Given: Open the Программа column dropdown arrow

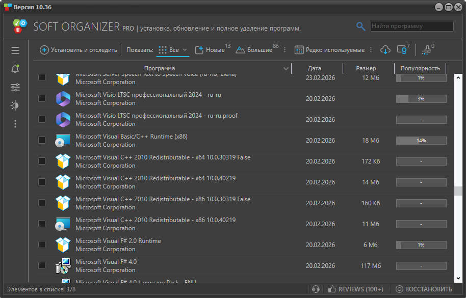Looking at the screenshot, I should coord(286,68).
